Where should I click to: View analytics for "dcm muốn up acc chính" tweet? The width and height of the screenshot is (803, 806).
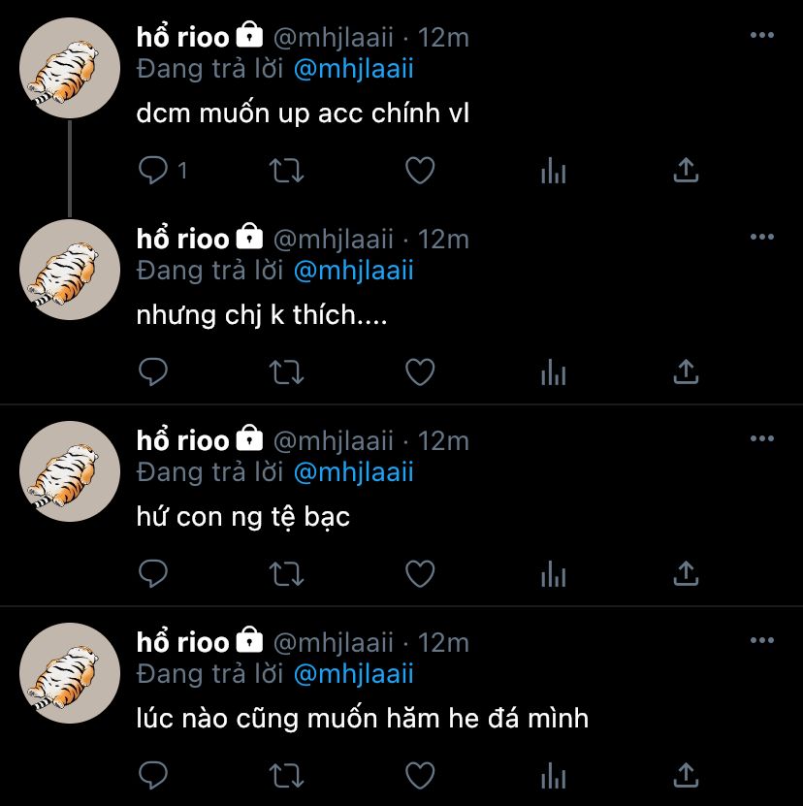(553, 172)
